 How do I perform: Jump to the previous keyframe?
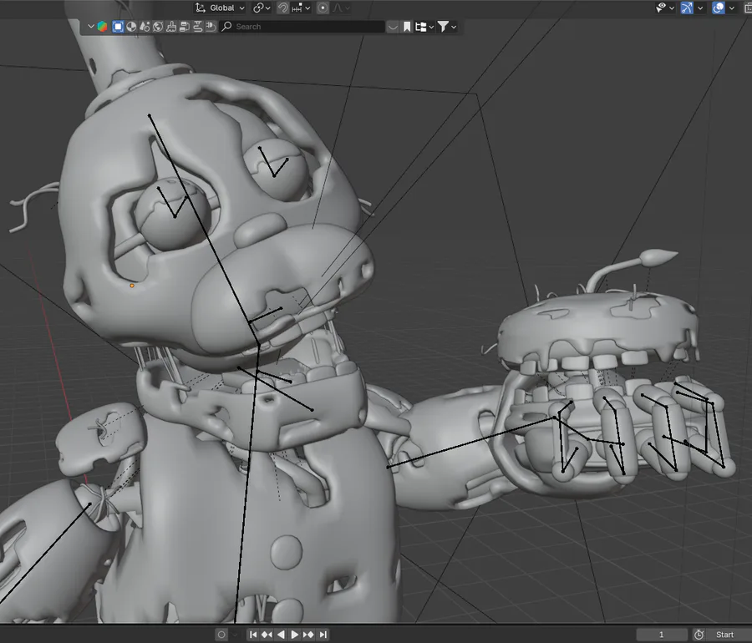267,635
